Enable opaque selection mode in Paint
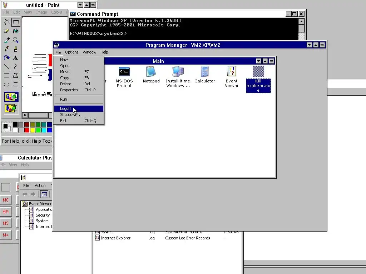The height and width of the screenshot is (274, 366). click(x=11, y=96)
